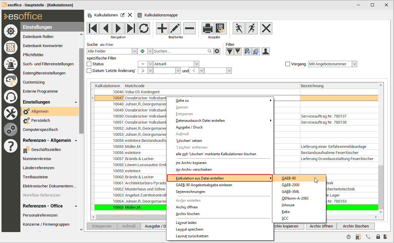The width and height of the screenshot is (394, 243).
Task: Choose OENorm-A-2063 from submenu
Action: [x=299, y=198]
